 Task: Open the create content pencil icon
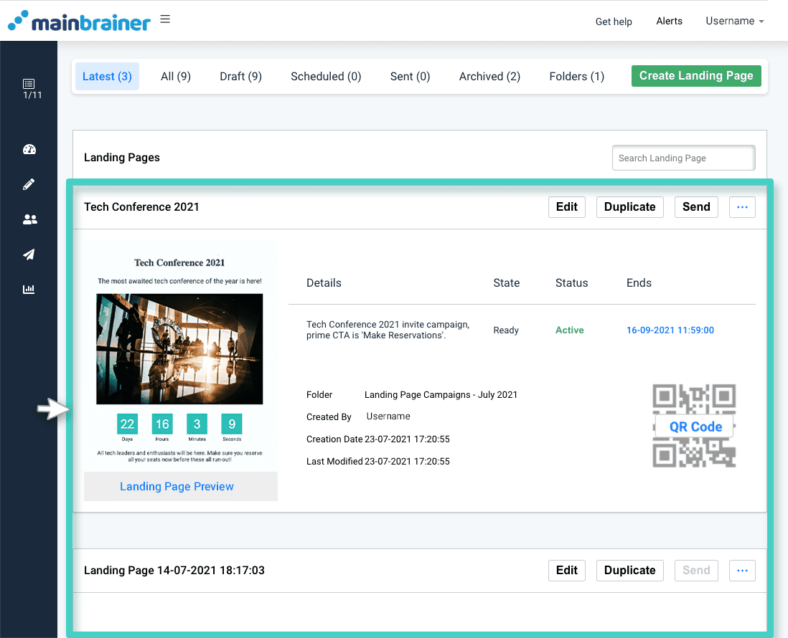29,184
